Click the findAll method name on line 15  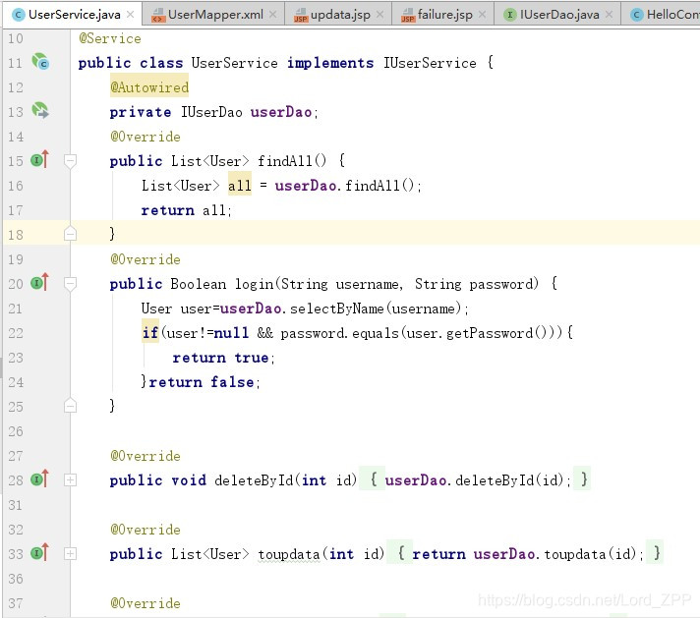[284, 161]
